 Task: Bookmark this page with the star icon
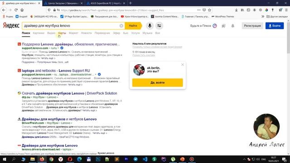coord(209,10)
